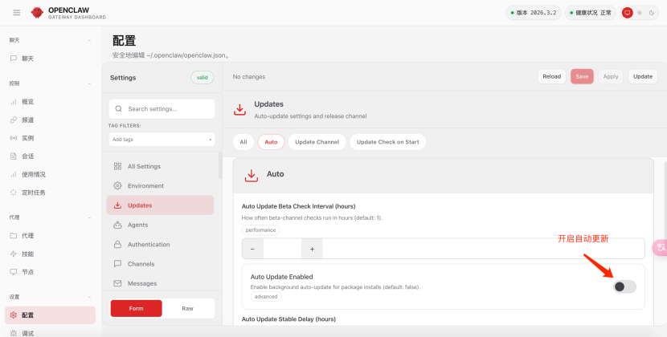This screenshot has width=667, height=337.
Task: Click the valid status badge
Action: pos(202,77)
